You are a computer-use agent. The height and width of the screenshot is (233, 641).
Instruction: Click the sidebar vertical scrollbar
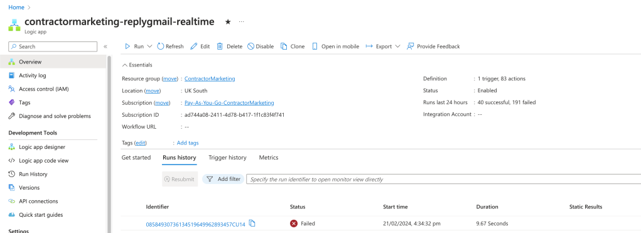point(109,144)
